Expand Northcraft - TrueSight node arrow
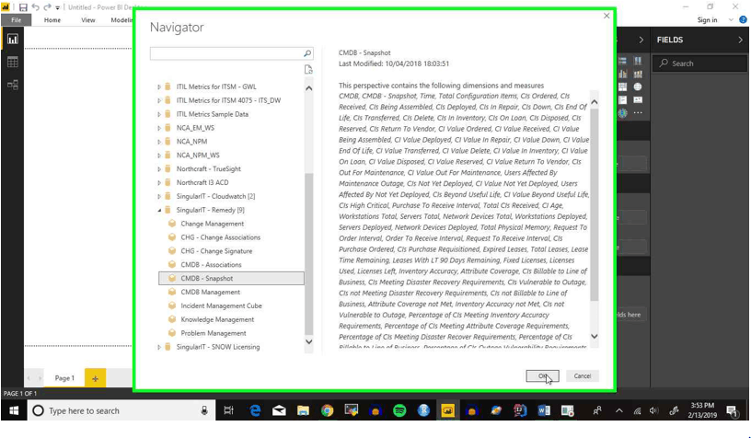Screen dimensions: 751x438 coord(159,169)
